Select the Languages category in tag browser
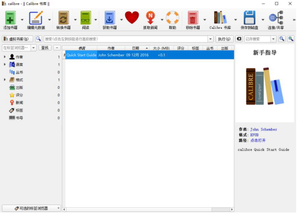 pyautogui.click(x=19, y=65)
